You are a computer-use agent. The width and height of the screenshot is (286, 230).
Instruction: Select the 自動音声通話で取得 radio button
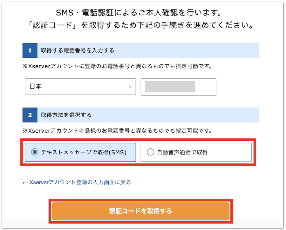click(x=150, y=152)
